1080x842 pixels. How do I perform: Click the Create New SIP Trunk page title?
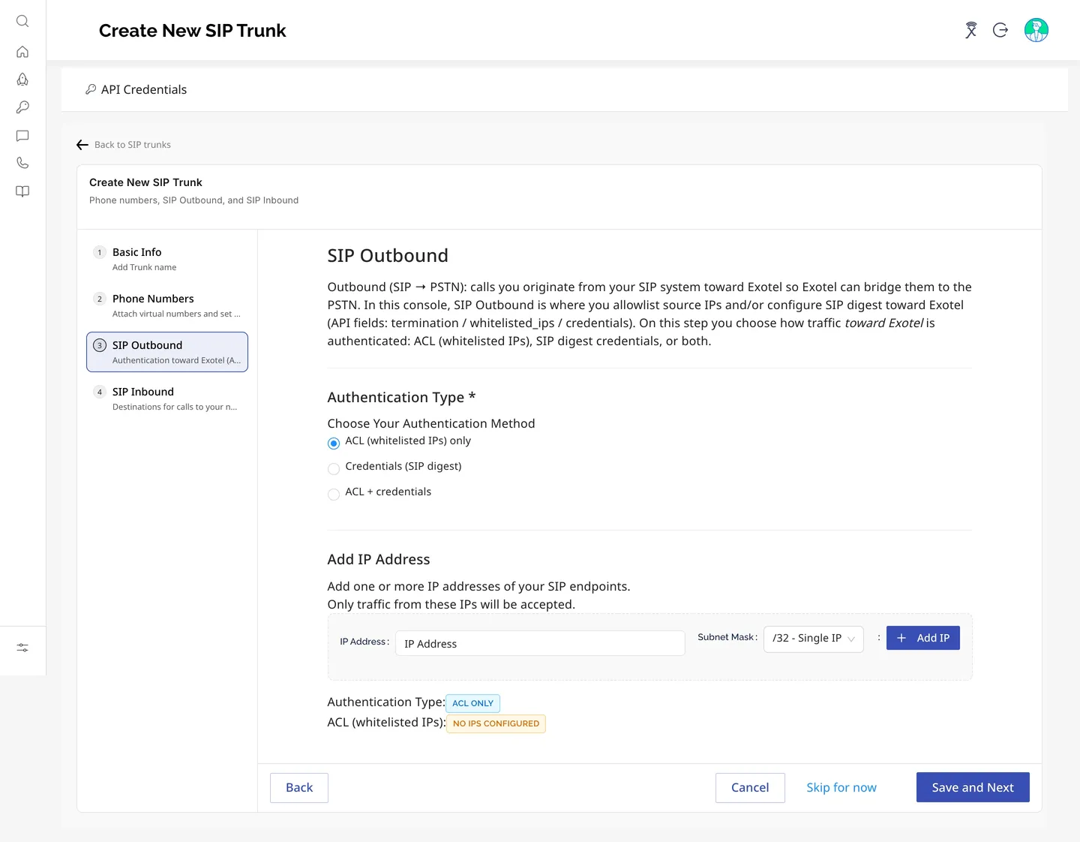pyautogui.click(x=193, y=31)
